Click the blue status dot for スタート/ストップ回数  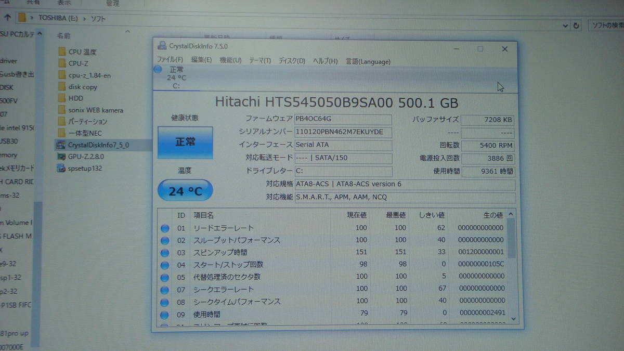[165, 265]
